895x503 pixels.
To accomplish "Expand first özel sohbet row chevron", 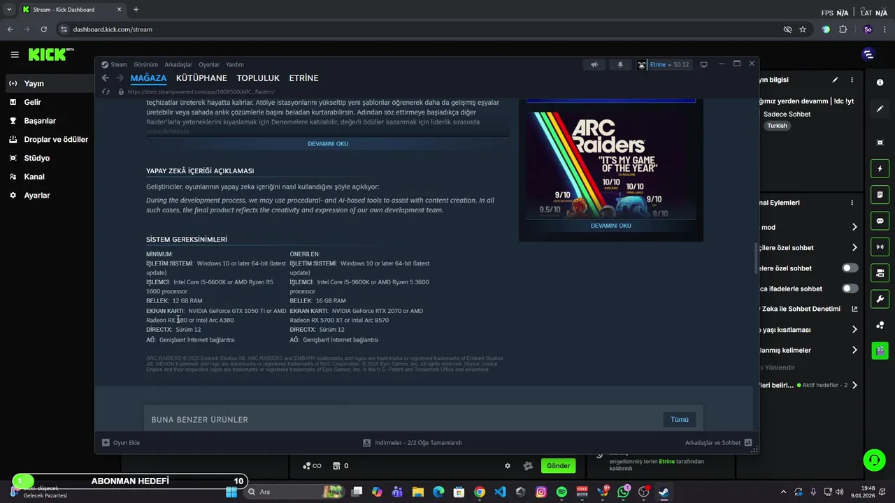I will (x=854, y=247).
